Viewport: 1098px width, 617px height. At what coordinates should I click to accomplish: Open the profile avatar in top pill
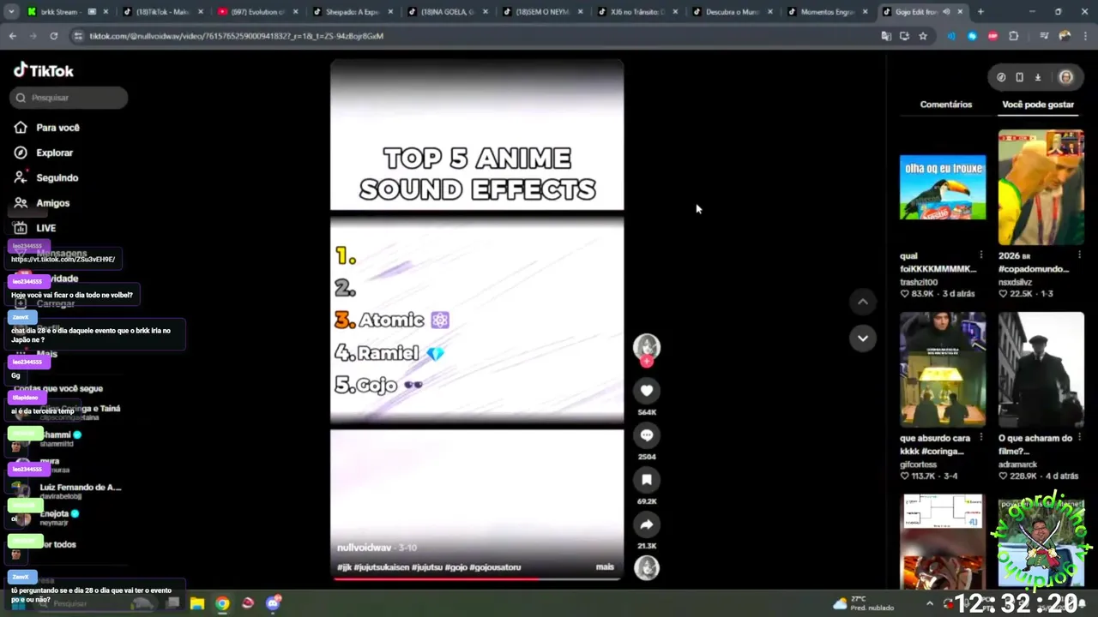tap(1066, 77)
